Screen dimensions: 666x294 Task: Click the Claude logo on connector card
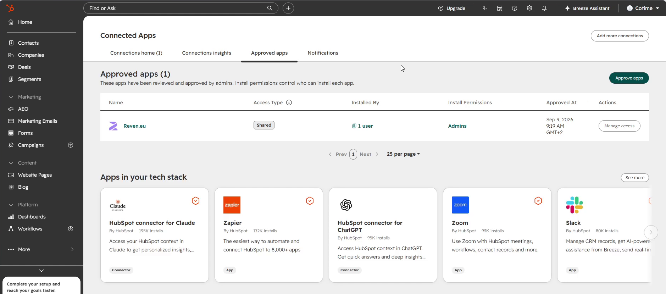coord(118,205)
